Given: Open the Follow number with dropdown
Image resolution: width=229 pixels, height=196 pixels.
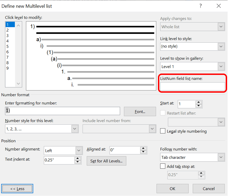Looking at the screenshot, I should click(x=221, y=157).
